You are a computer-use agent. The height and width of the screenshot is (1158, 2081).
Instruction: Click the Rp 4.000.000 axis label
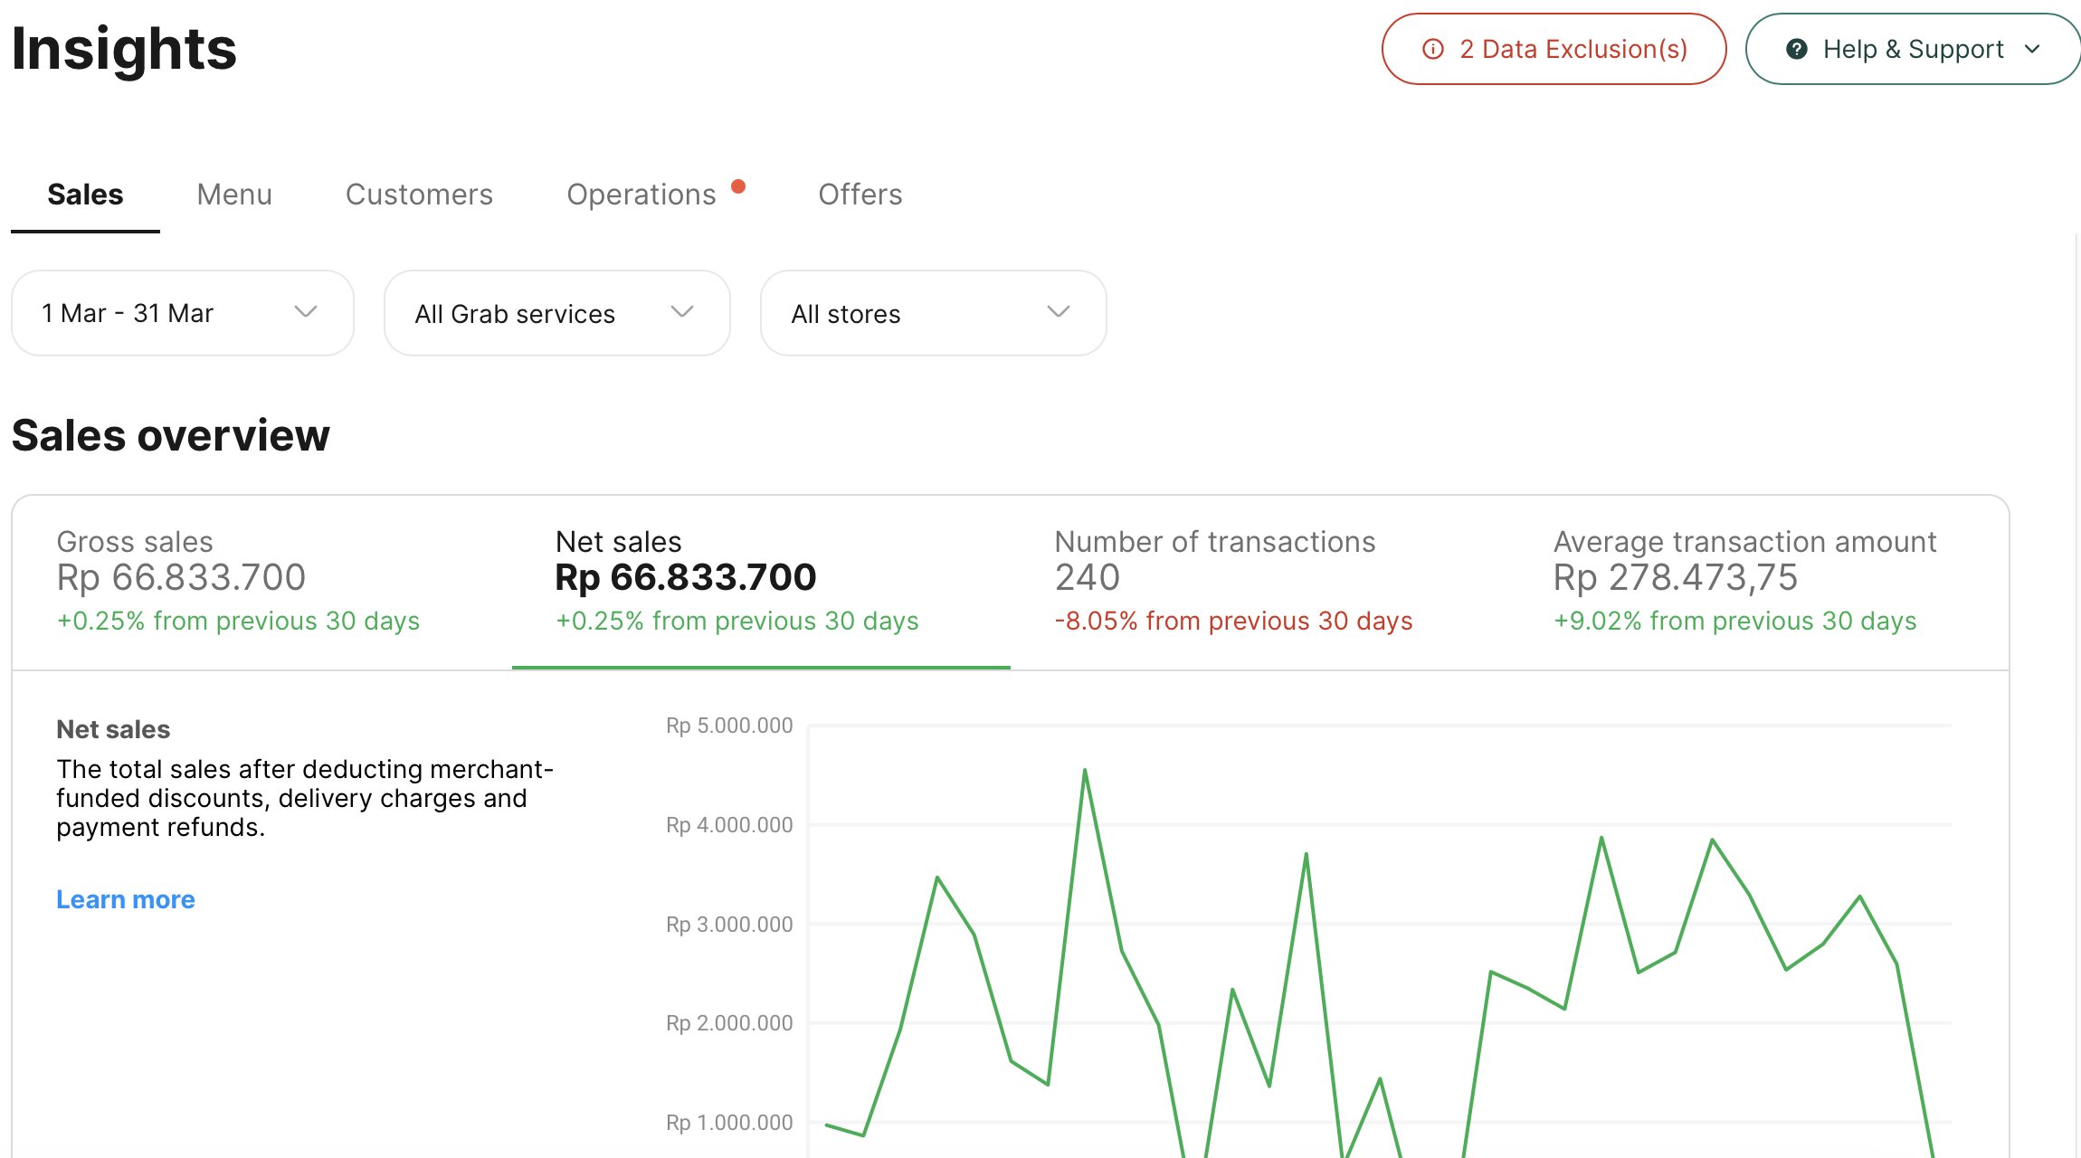729,825
